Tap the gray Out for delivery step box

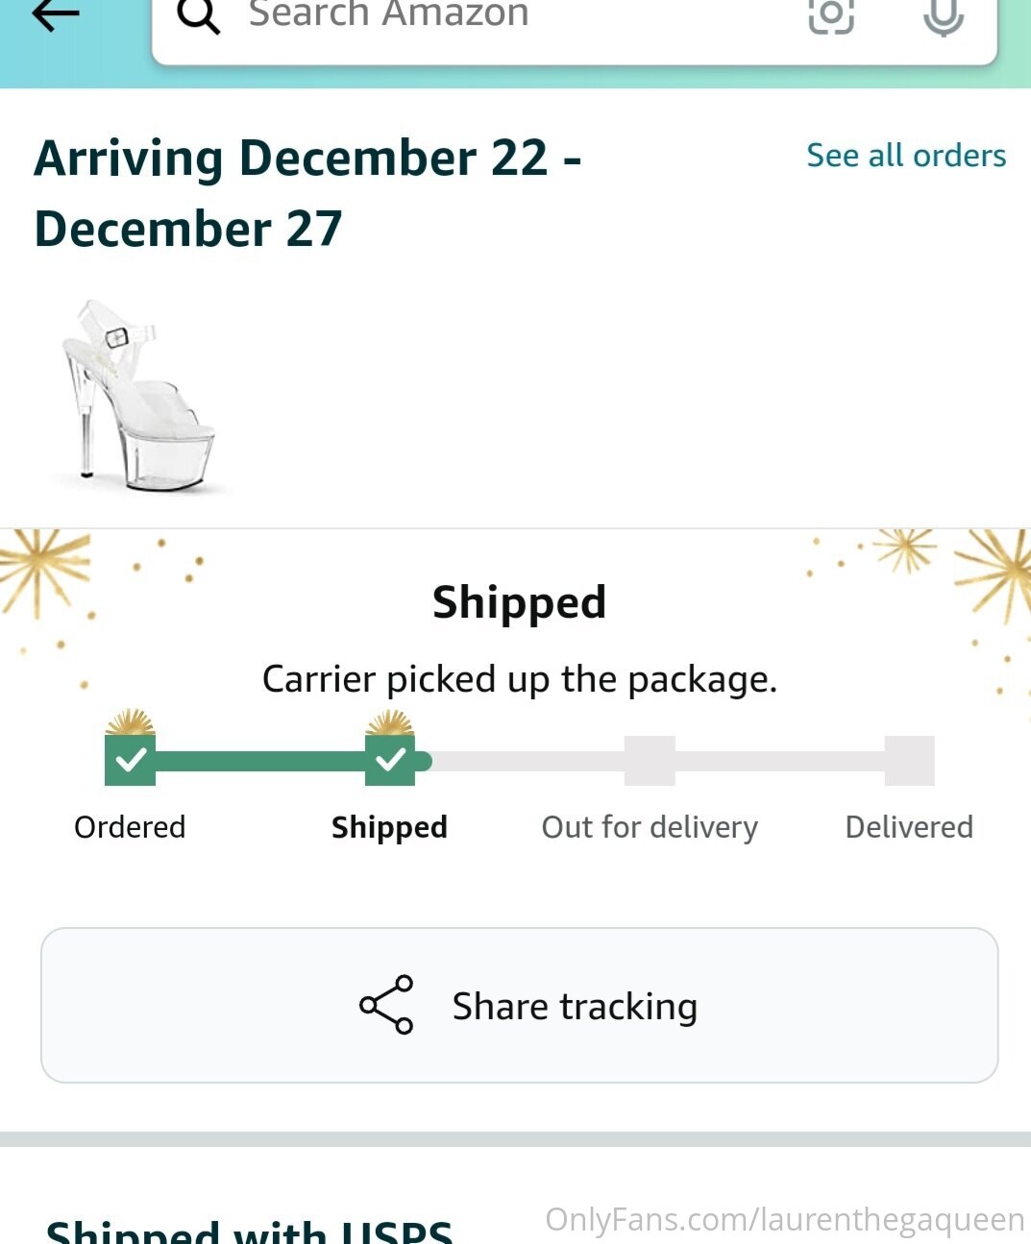[x=650, y=761]
